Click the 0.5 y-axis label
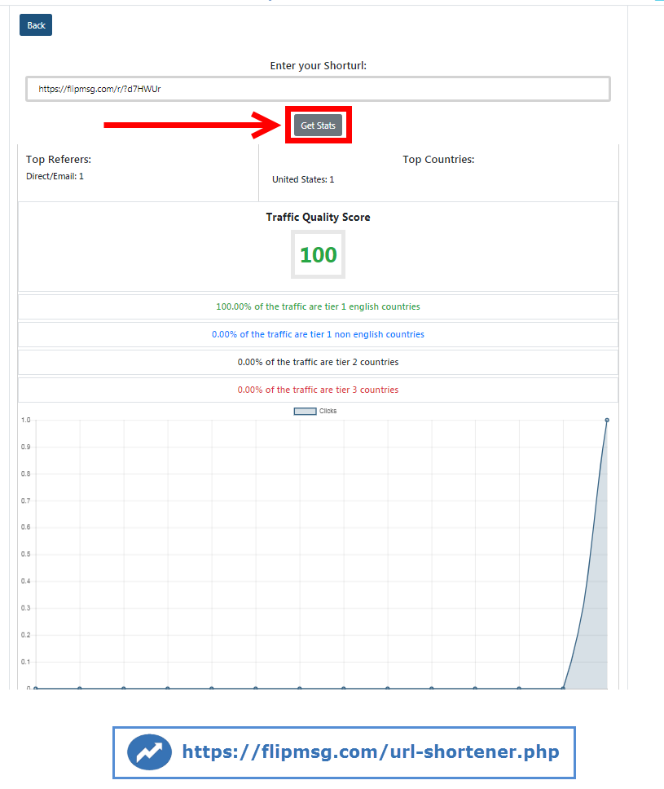The image size is (664, 789). 25,554
